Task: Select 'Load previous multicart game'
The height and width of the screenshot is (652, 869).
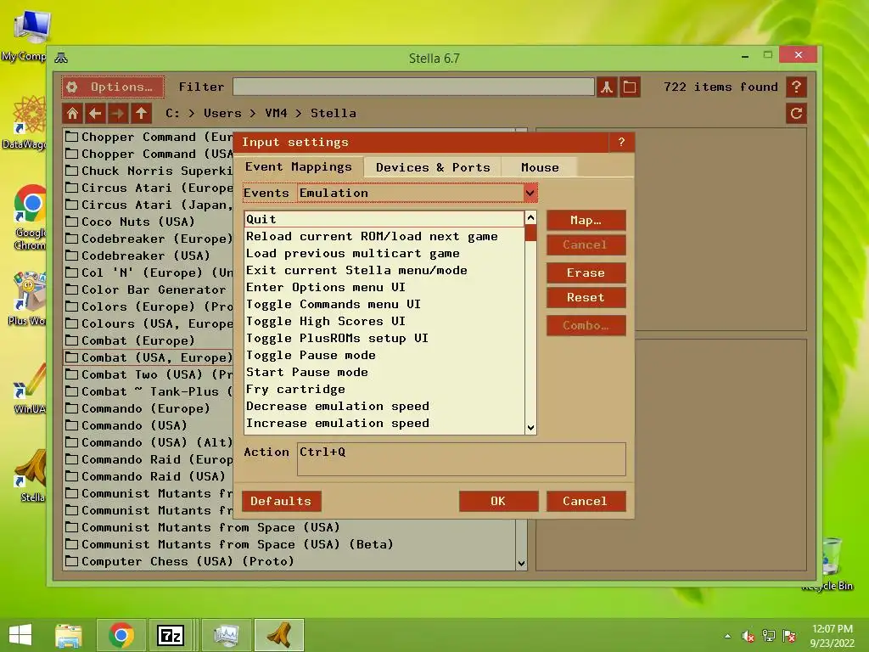Action: point(384,253)
